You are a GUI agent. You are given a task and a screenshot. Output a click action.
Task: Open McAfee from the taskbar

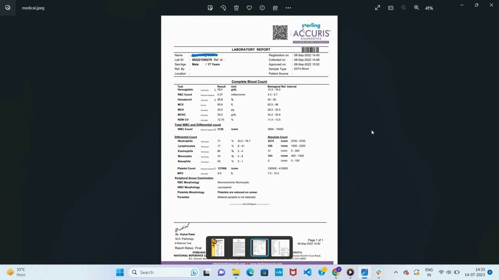pyautogui.click(x=293, y=272)
